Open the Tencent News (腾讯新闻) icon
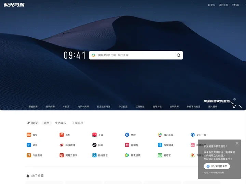The height and width of the screenshot is (184, 246). click(x=160, y=135)
